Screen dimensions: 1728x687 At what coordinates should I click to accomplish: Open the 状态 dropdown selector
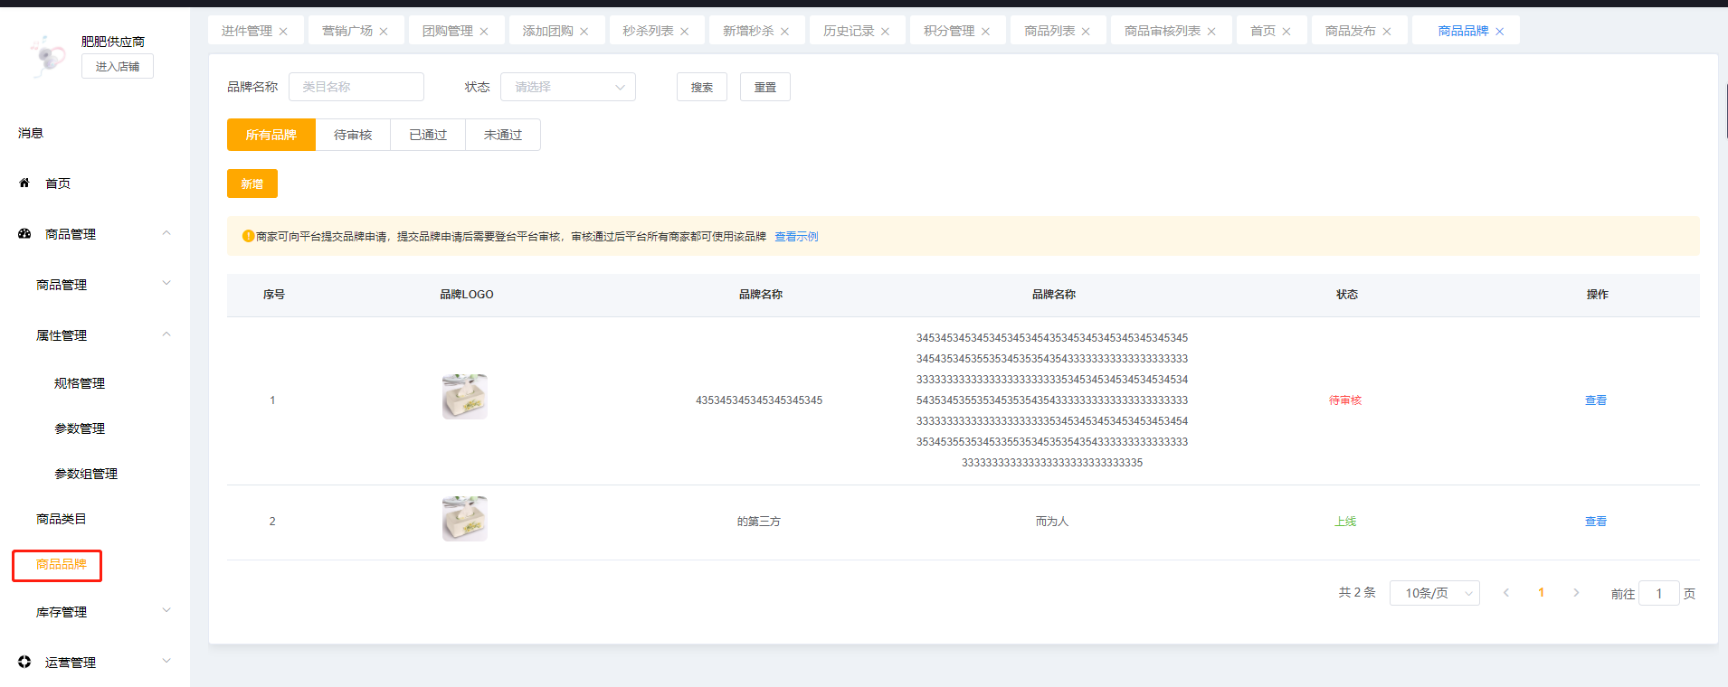click(x=567, y=87)
